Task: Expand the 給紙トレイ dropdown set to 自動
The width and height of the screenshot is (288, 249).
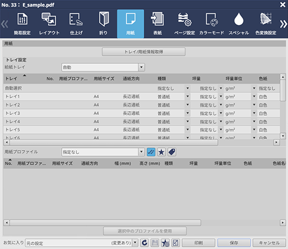Action: click(141, 67)
